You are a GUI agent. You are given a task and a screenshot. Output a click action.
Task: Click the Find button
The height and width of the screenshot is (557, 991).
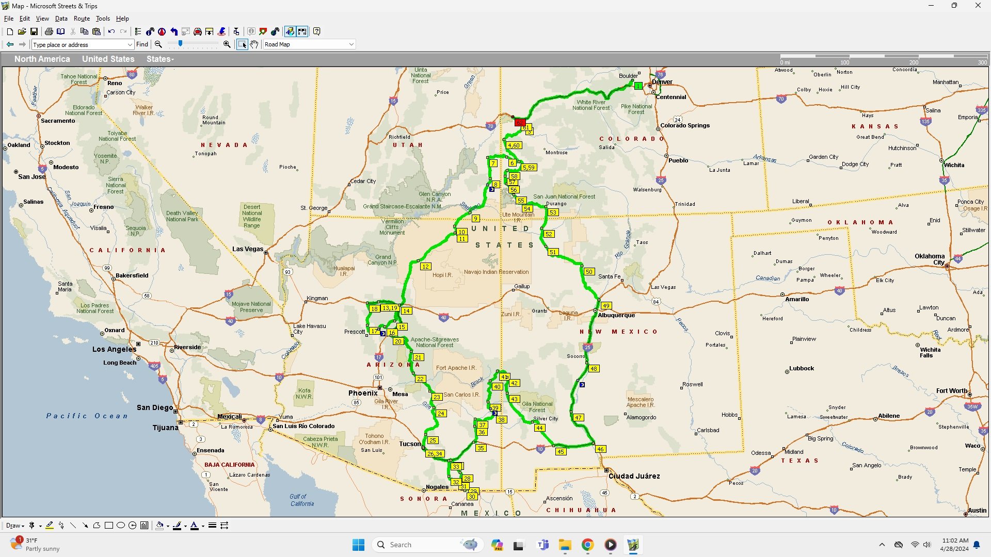[x=142, y=44]
